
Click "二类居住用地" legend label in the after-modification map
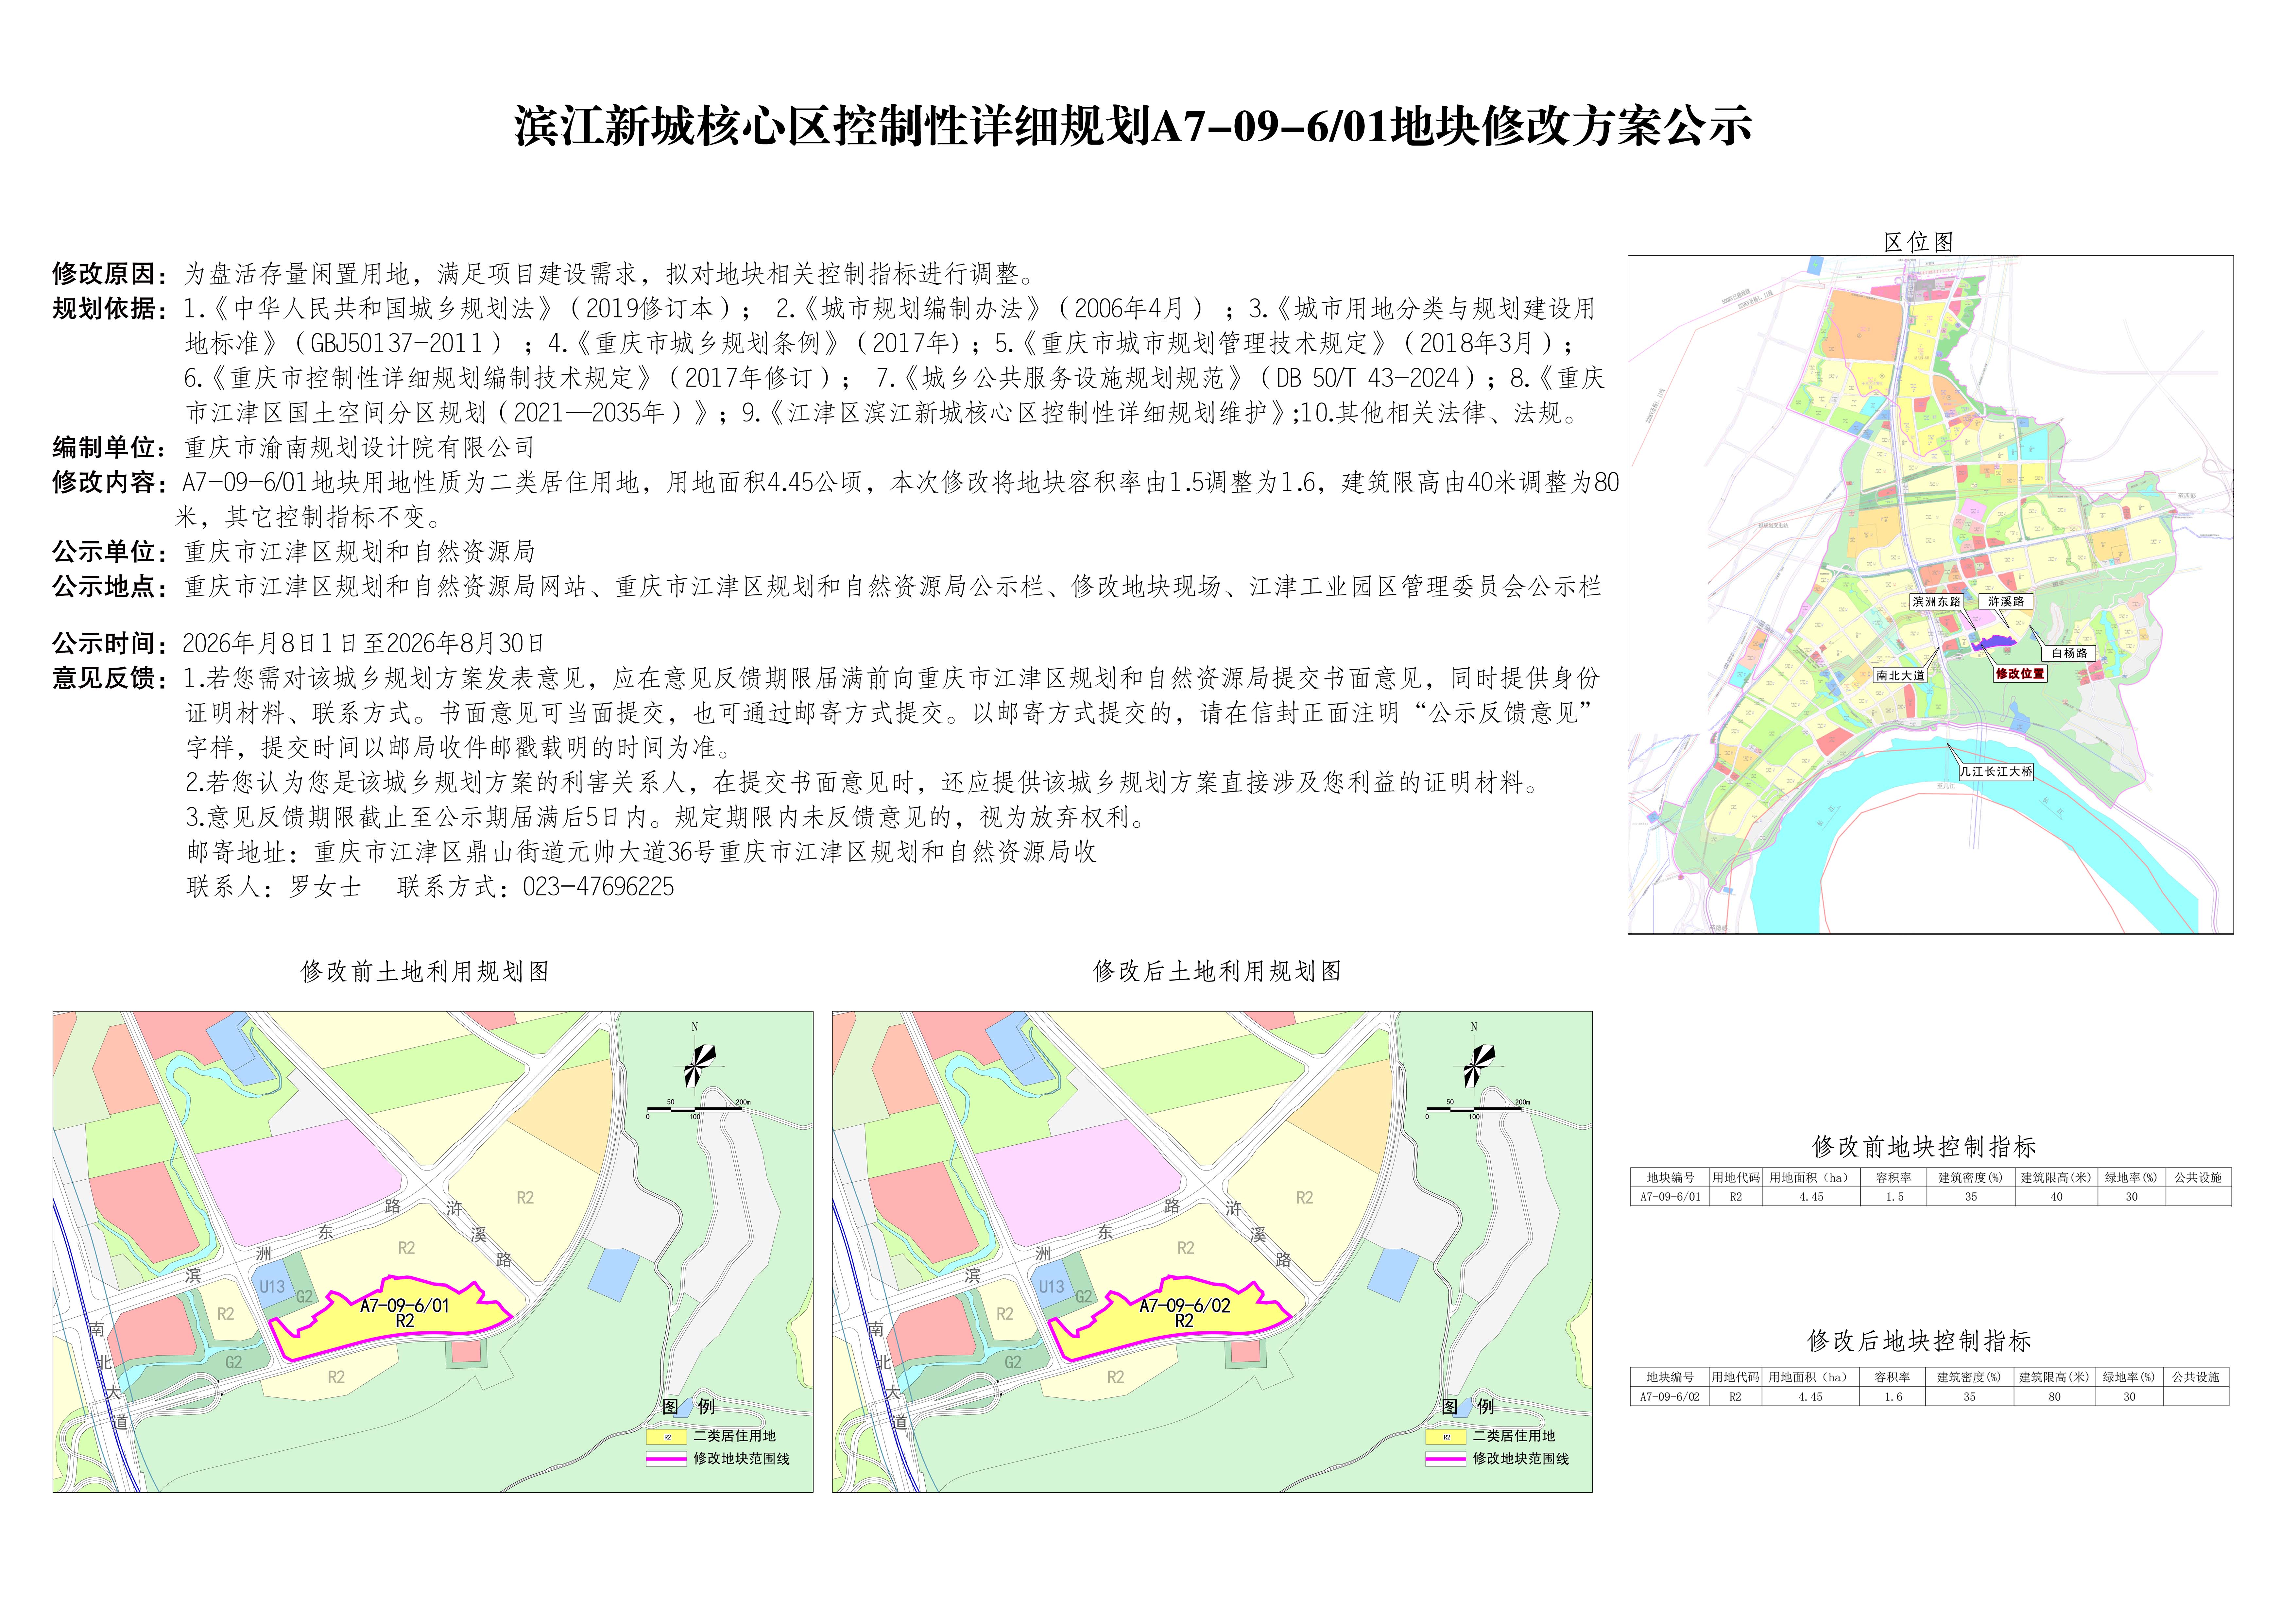coord(1514,1436)
